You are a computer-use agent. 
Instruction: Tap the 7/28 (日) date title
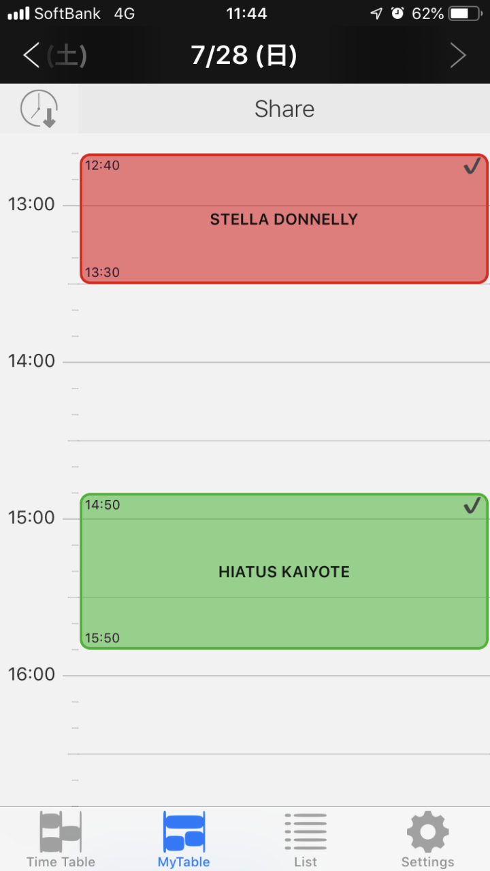click(244, 56)
